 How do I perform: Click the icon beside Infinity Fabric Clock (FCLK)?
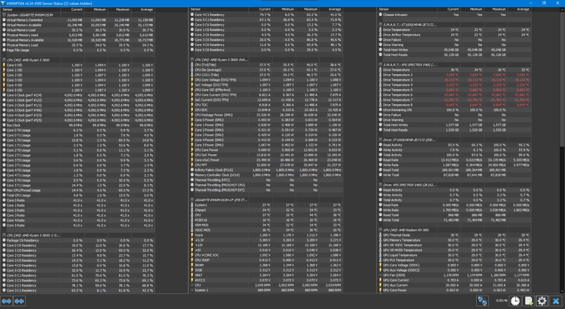pyautogui.click(x=192, y=170)
